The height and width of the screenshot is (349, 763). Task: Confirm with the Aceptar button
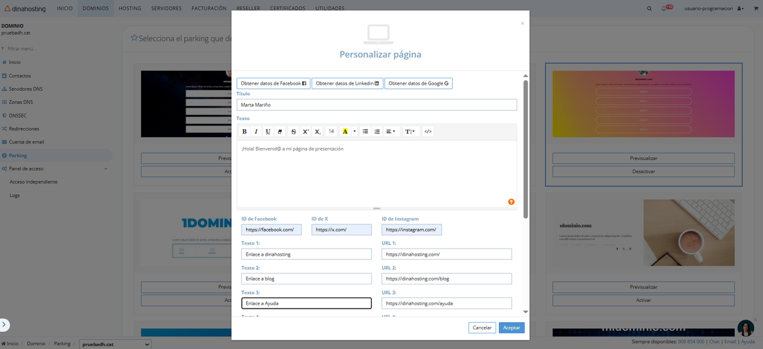coord(511,327)
